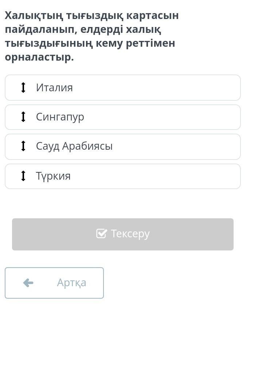Click the reorder arrow icon beside Сингапур

[x=23, y=117]
